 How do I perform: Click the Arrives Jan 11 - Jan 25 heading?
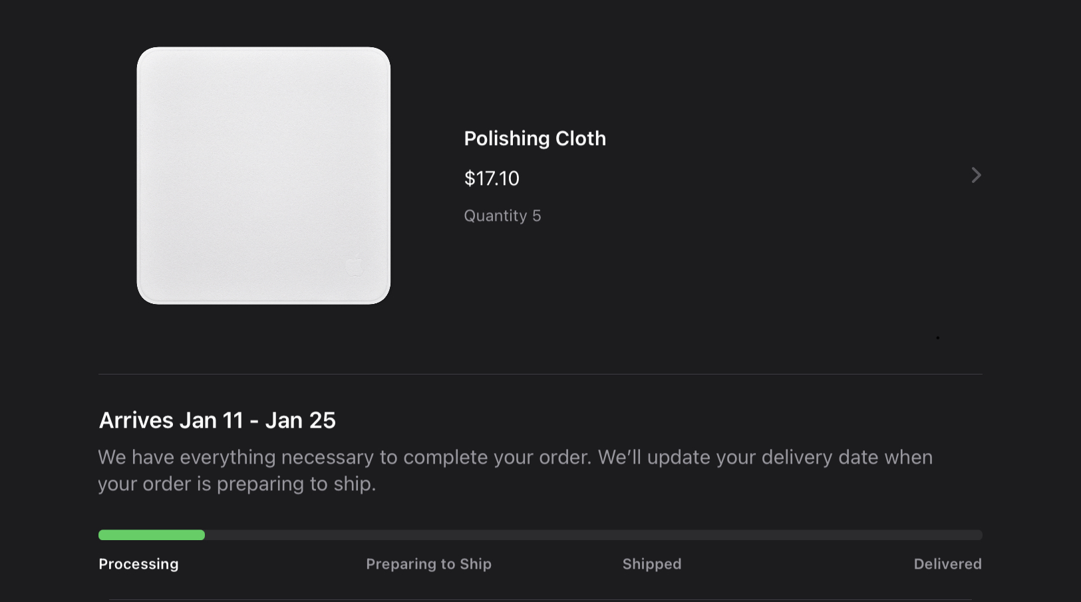217,420
